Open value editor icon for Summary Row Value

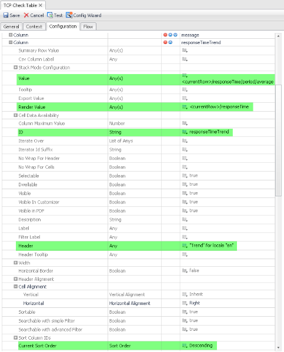tap(185, 51)
